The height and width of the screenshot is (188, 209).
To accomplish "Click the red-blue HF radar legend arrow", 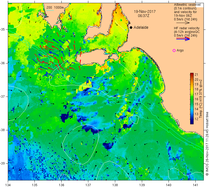I will coord(183,39).
